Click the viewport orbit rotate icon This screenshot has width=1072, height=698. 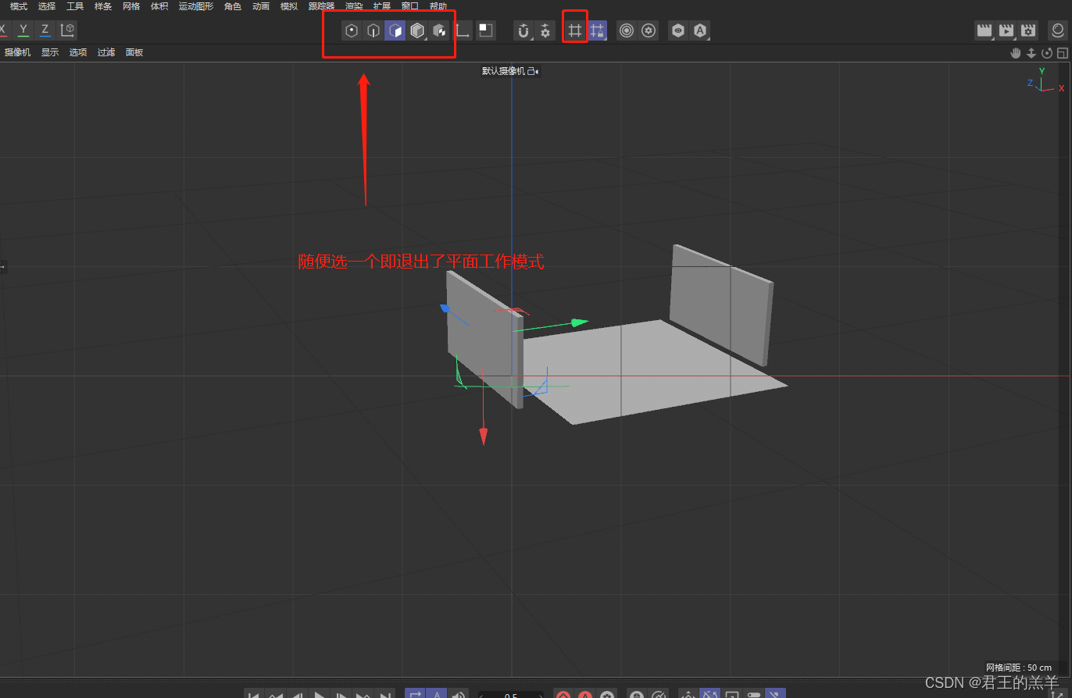click(1047, 53)
